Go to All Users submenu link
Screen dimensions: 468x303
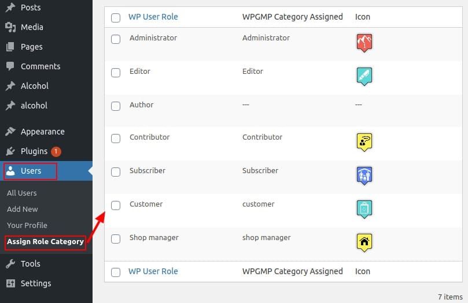coord(22,193)
